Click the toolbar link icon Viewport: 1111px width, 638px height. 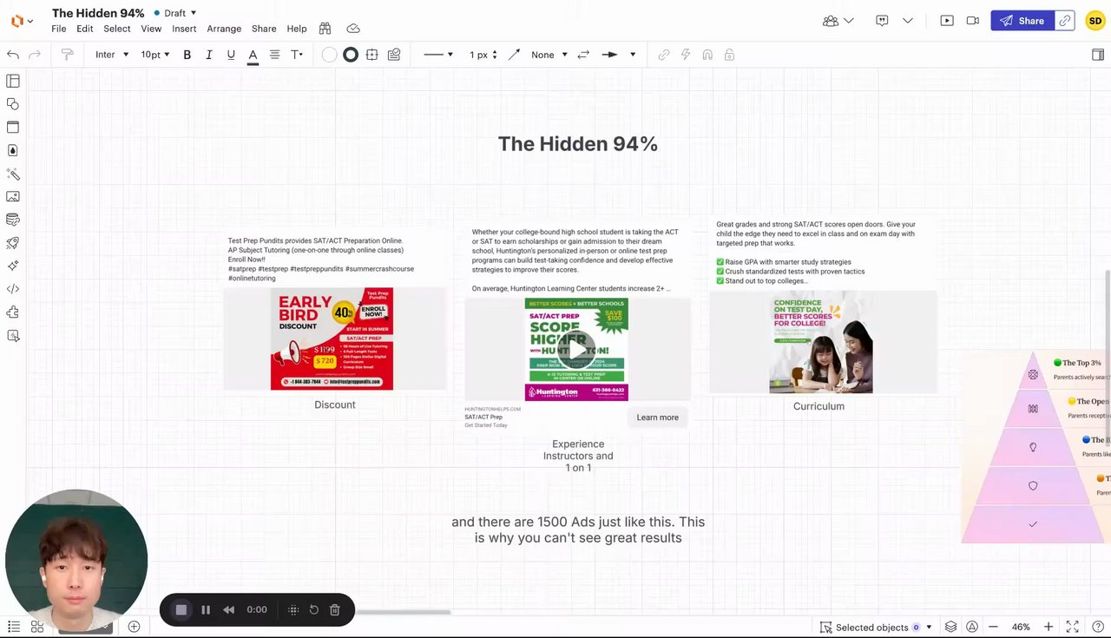(x=664, y=55)
